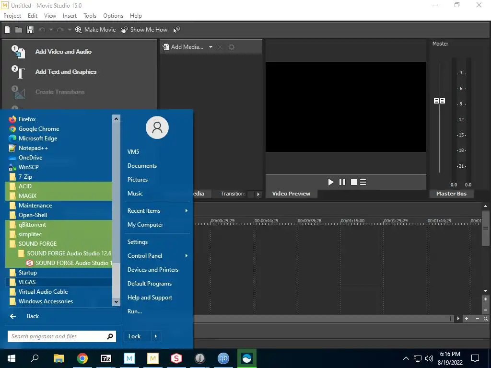Expand the ACID folder
This screenshot has height=368, width=491.
[59, 186]
